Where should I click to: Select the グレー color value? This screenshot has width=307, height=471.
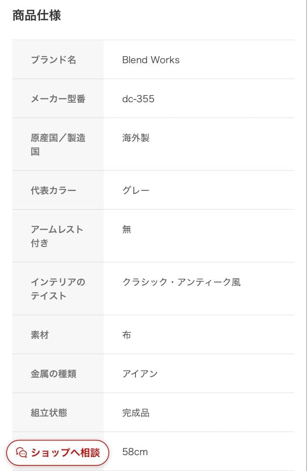tap(136, 190)
